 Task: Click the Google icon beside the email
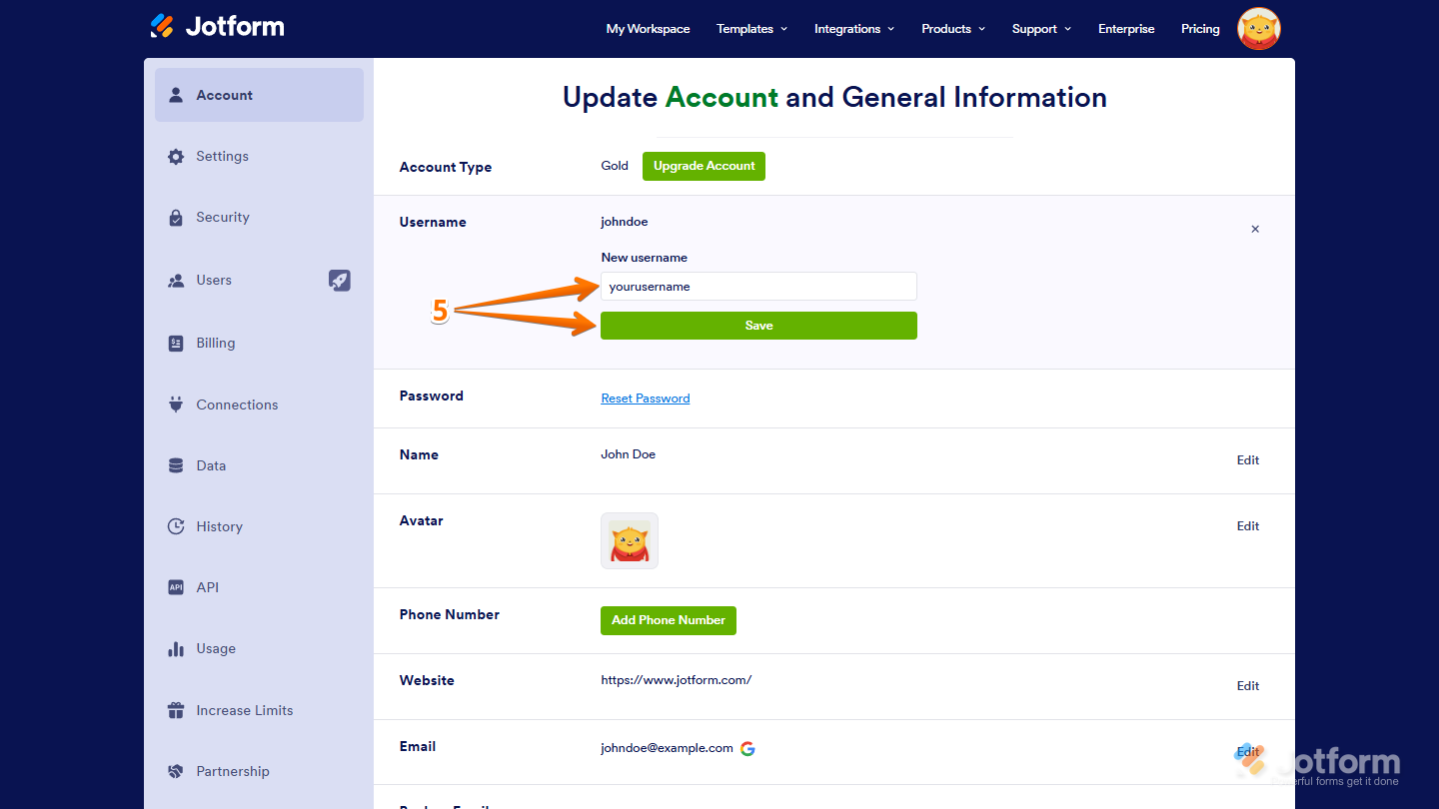[747, 747]
